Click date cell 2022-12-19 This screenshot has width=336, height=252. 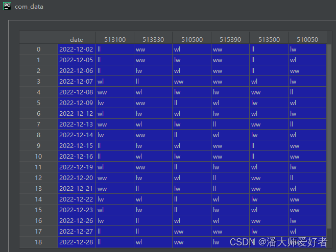coord(77,167)
